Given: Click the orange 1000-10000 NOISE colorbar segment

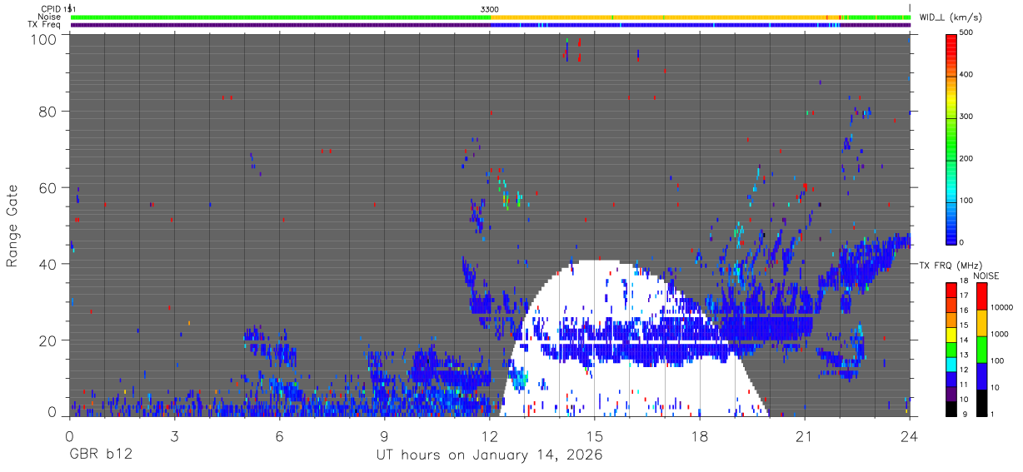Looking at the screenshot, I should pyautogui.click(x=981, y=322).
